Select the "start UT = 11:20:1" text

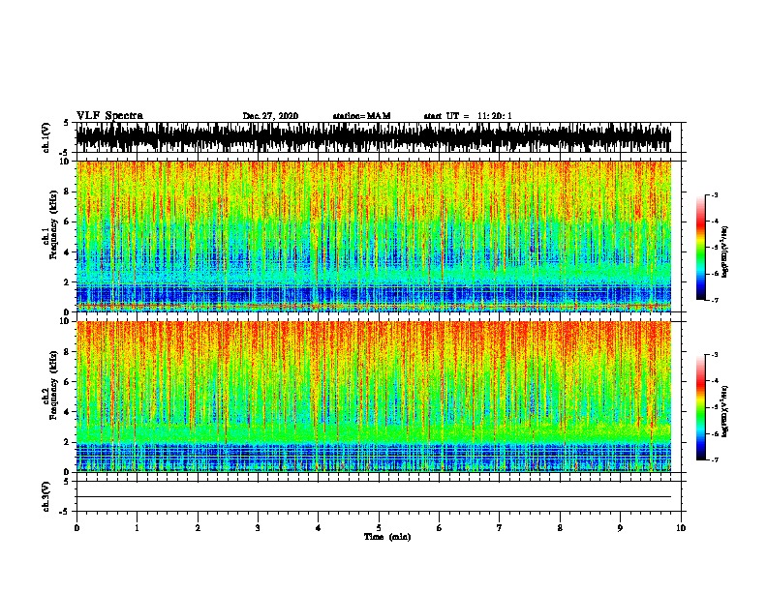coord(468,116)
